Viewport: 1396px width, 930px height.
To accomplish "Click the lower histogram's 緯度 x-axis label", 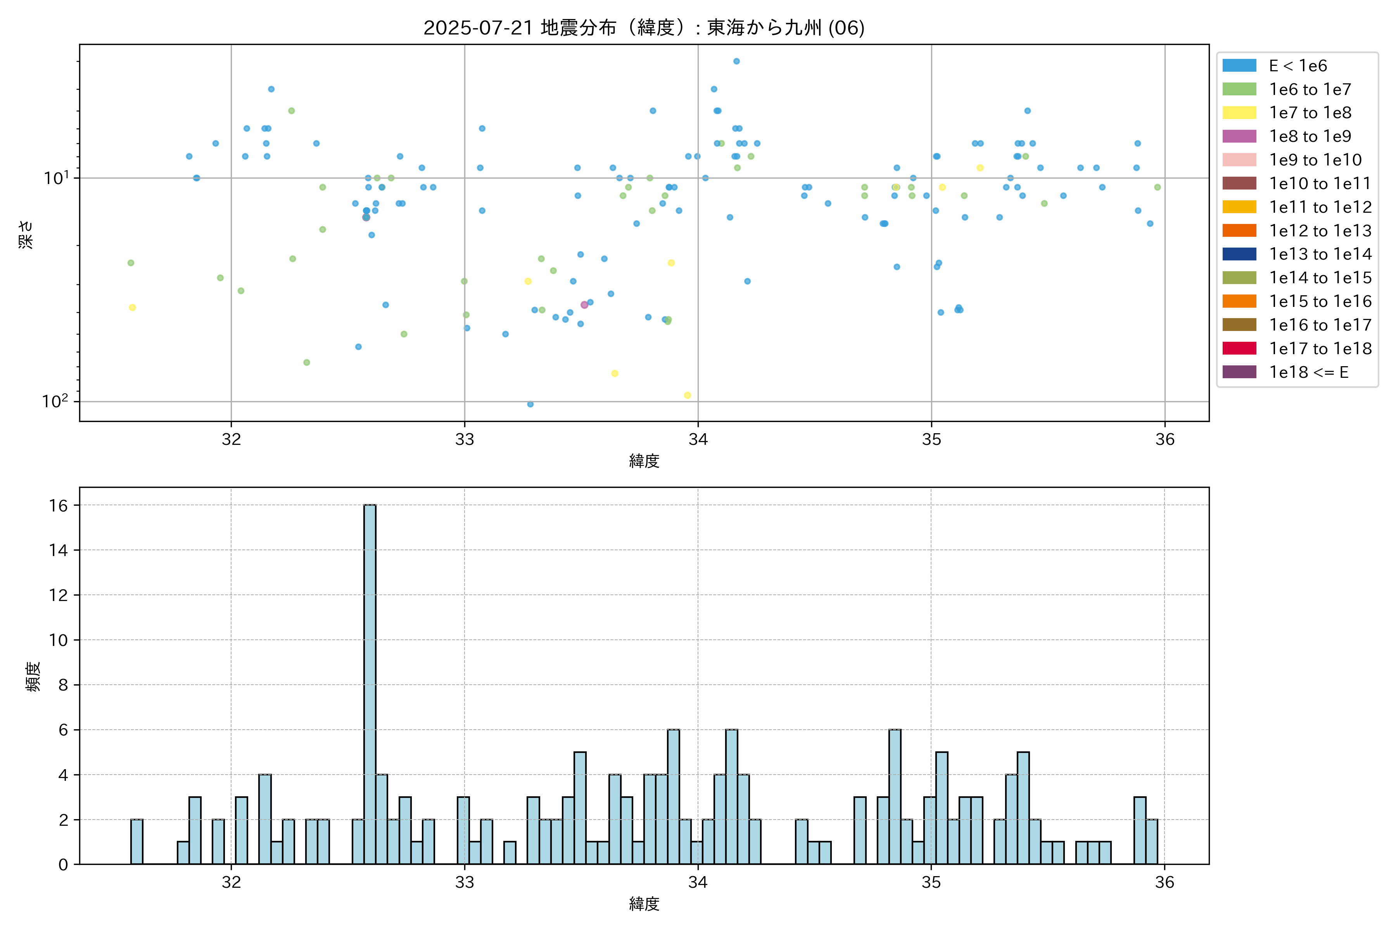I will [644, 904].
